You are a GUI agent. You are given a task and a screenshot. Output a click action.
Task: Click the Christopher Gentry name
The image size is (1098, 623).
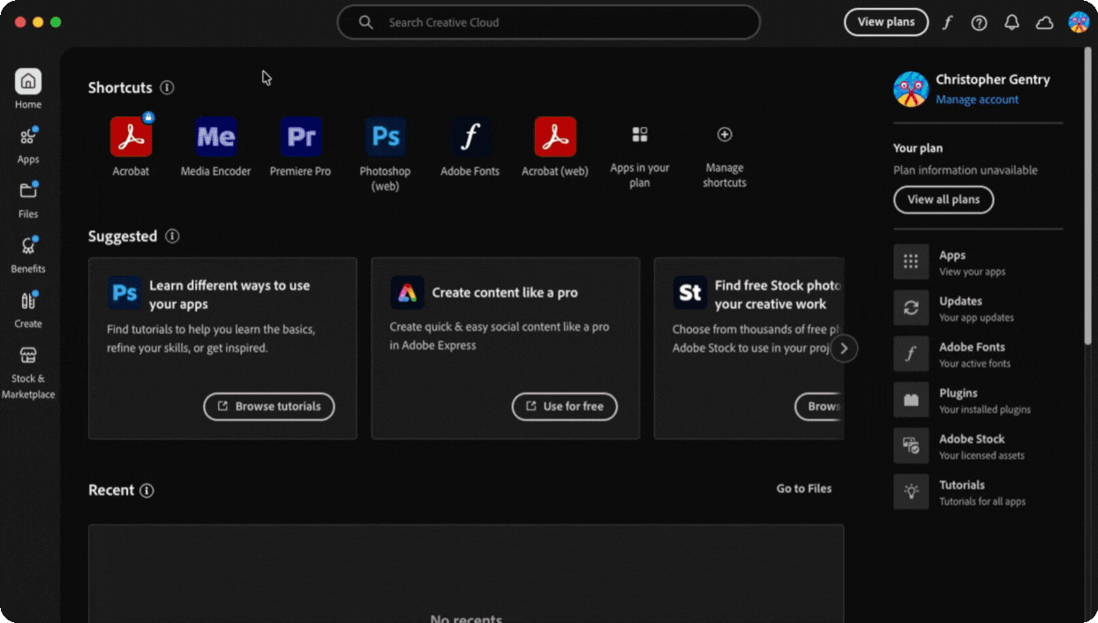993,79
